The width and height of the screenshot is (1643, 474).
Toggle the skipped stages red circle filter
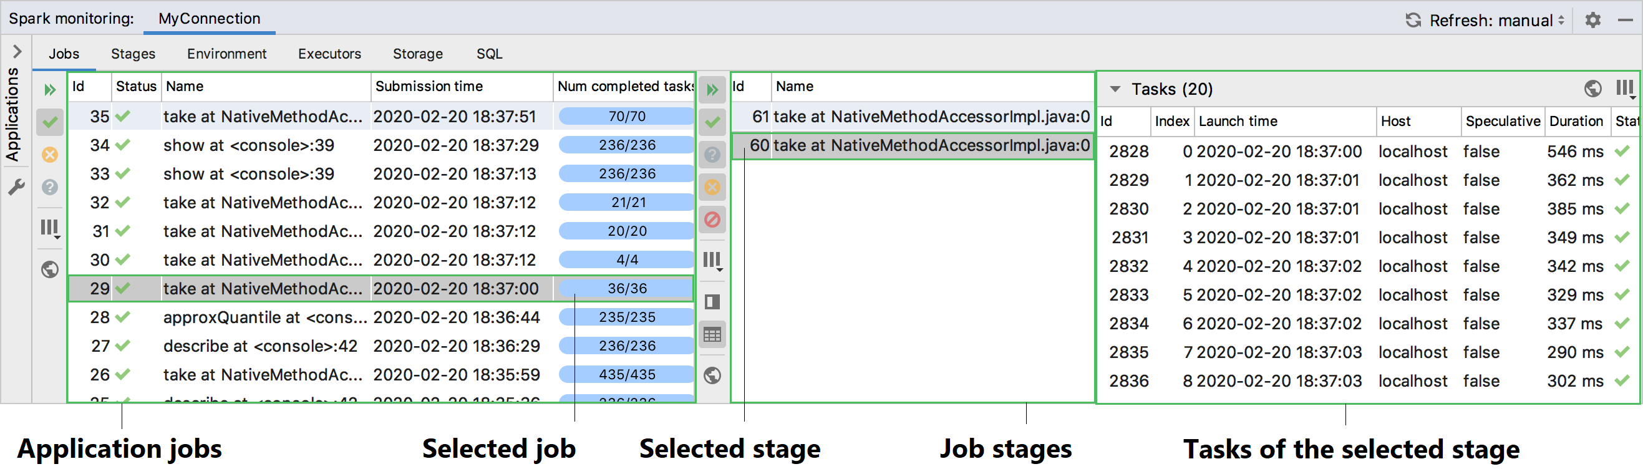click(712, 220)
